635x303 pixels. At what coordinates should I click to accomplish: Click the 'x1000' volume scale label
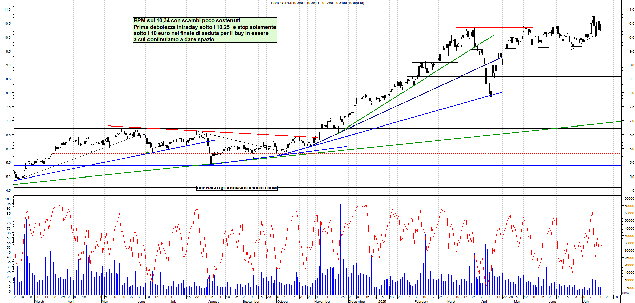[x=626, y=293]
